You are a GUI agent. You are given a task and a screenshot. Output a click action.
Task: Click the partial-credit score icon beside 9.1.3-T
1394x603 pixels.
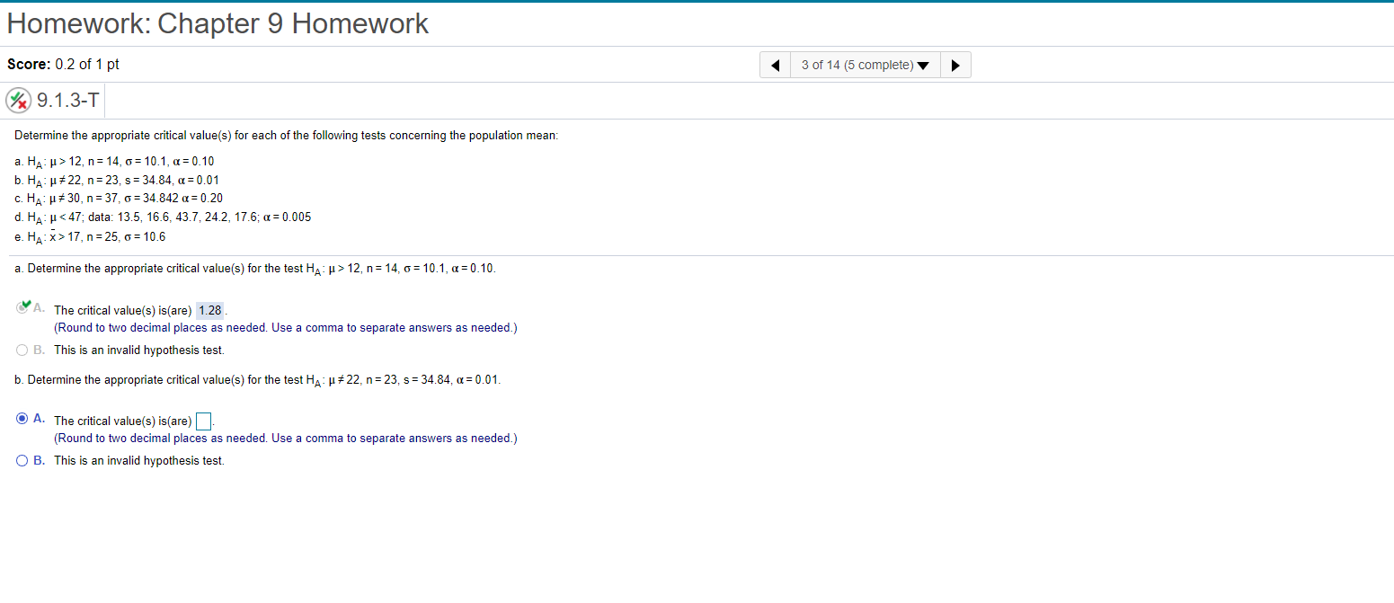click(x=19, y=100)
